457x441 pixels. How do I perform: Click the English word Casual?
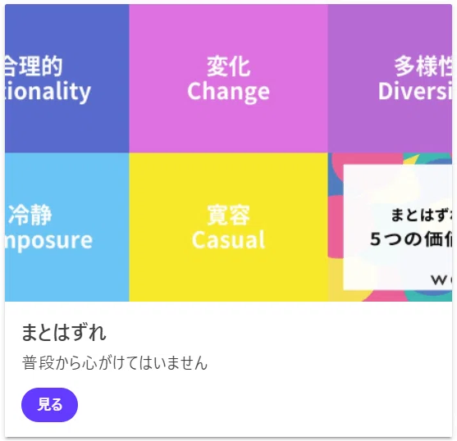[228, 240]
